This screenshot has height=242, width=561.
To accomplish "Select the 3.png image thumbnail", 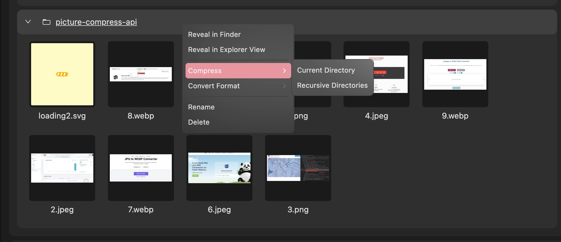I will [298, 168].
